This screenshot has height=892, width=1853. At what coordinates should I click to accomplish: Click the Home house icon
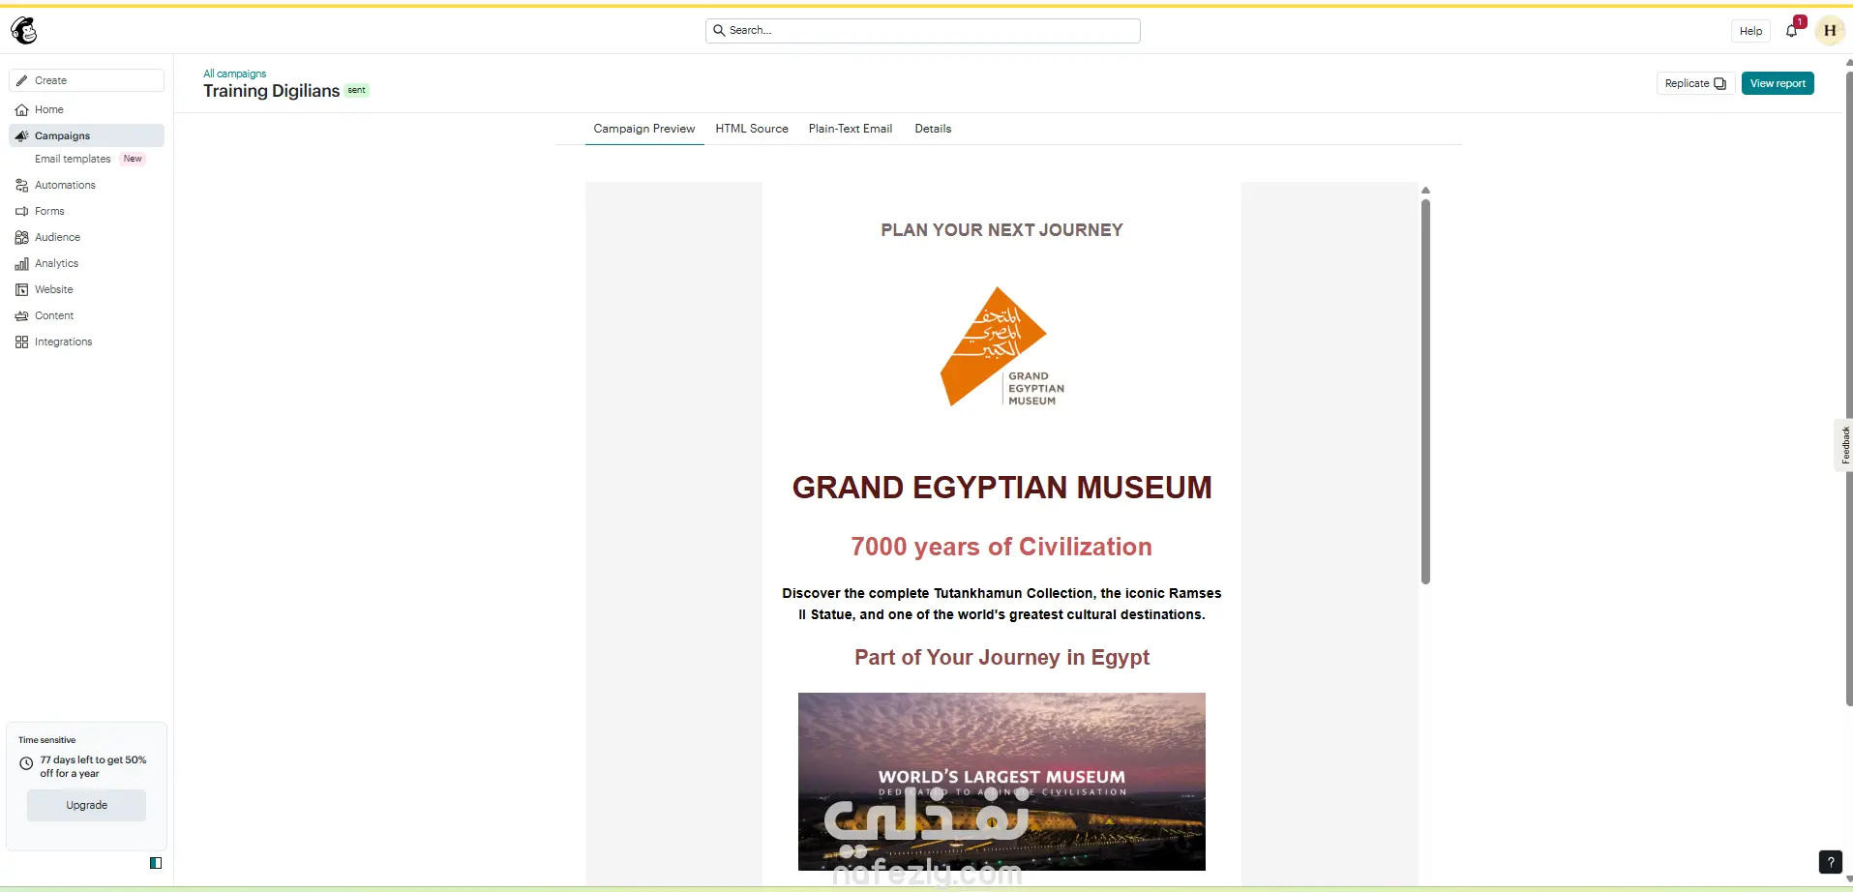click(x=22, y=110)
